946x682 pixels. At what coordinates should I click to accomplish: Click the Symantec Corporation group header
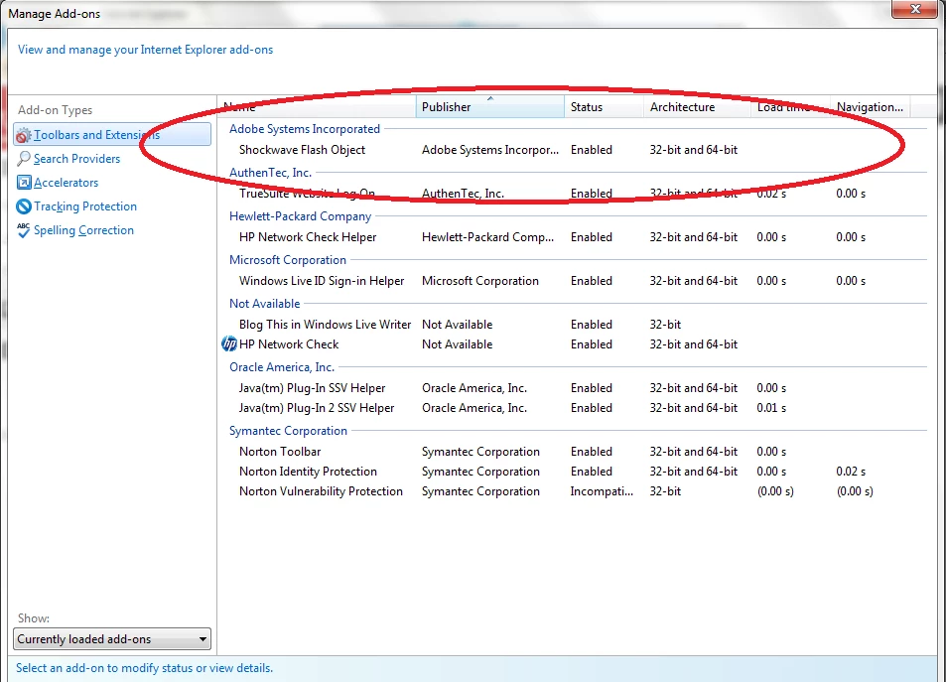[288, 430]
